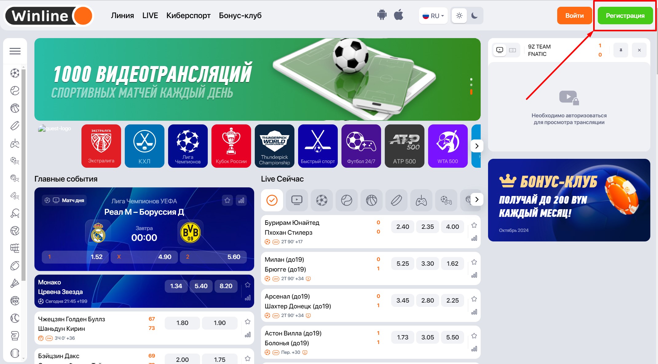Expand Live Сейчас sport filters chevron

(477, 199)
